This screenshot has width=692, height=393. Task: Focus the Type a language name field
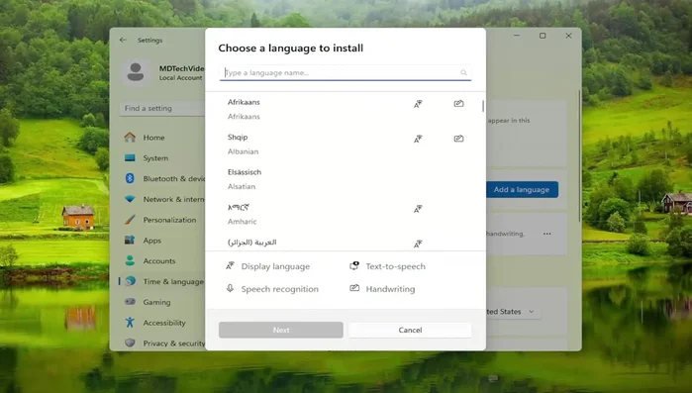(x=346, y=73)
